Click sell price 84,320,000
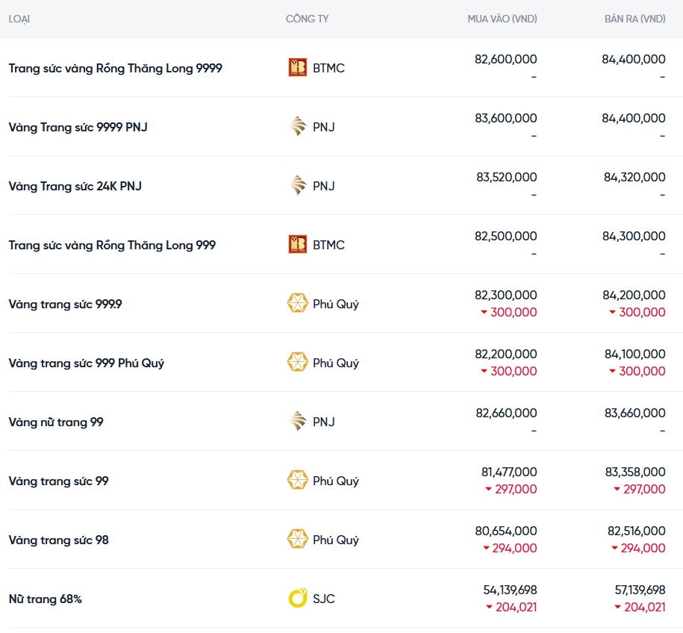 (x=634, y=177)
